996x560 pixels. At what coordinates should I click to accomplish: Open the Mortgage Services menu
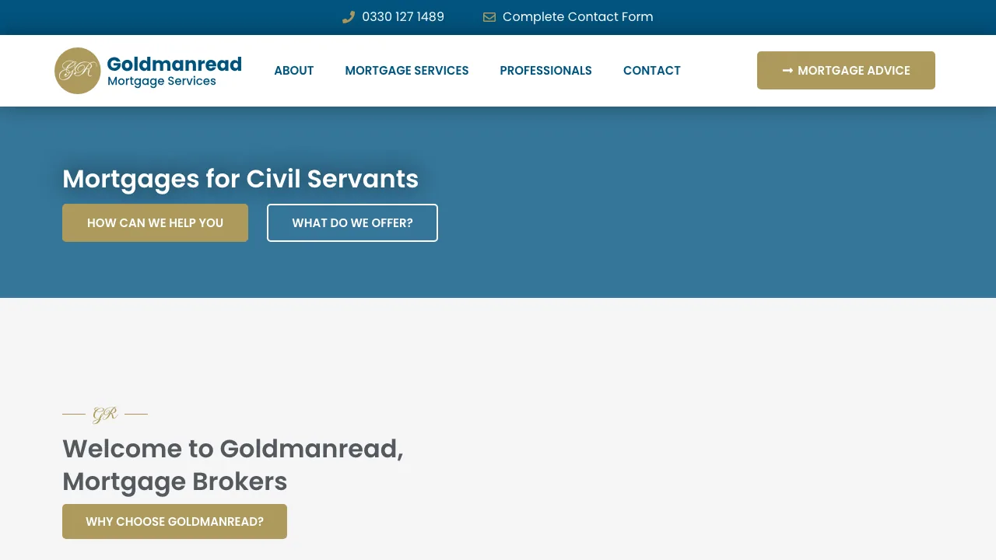pyautogui.click(x=406, y=70)
